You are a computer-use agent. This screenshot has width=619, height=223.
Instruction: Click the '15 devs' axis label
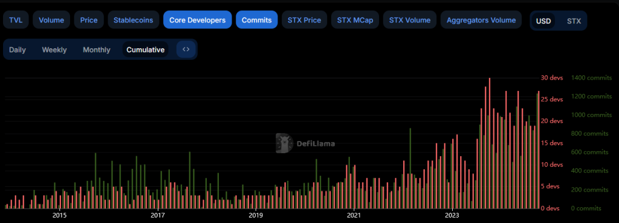coord(551,143)
